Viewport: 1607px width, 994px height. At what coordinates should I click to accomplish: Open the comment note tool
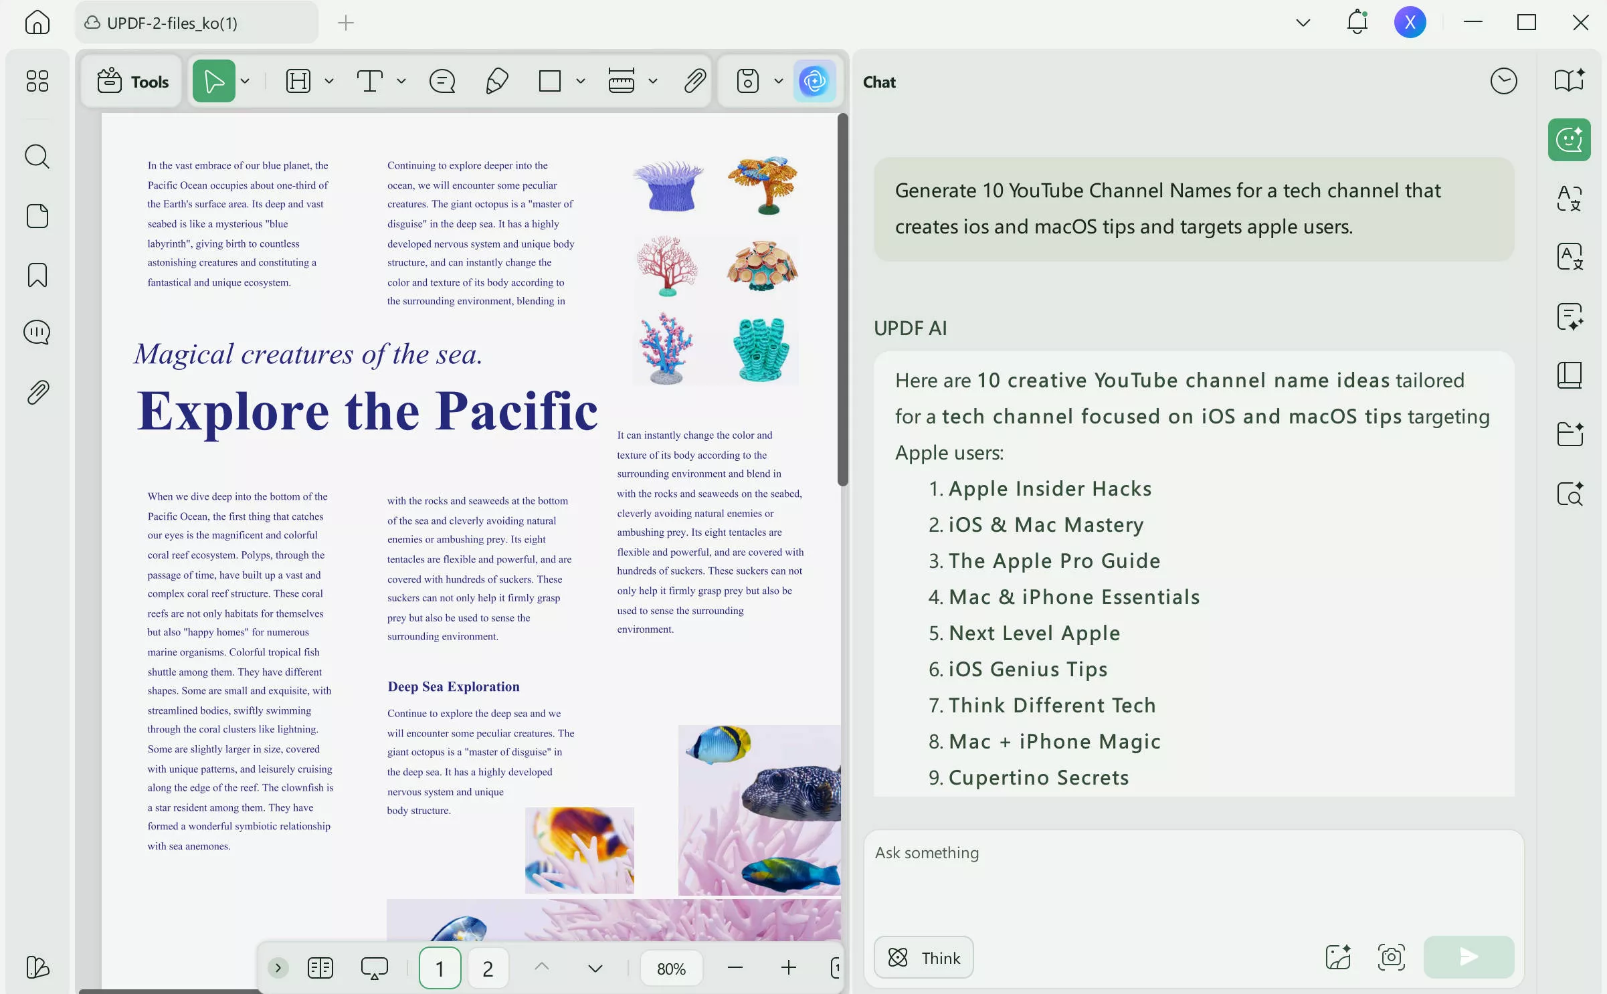442,82
